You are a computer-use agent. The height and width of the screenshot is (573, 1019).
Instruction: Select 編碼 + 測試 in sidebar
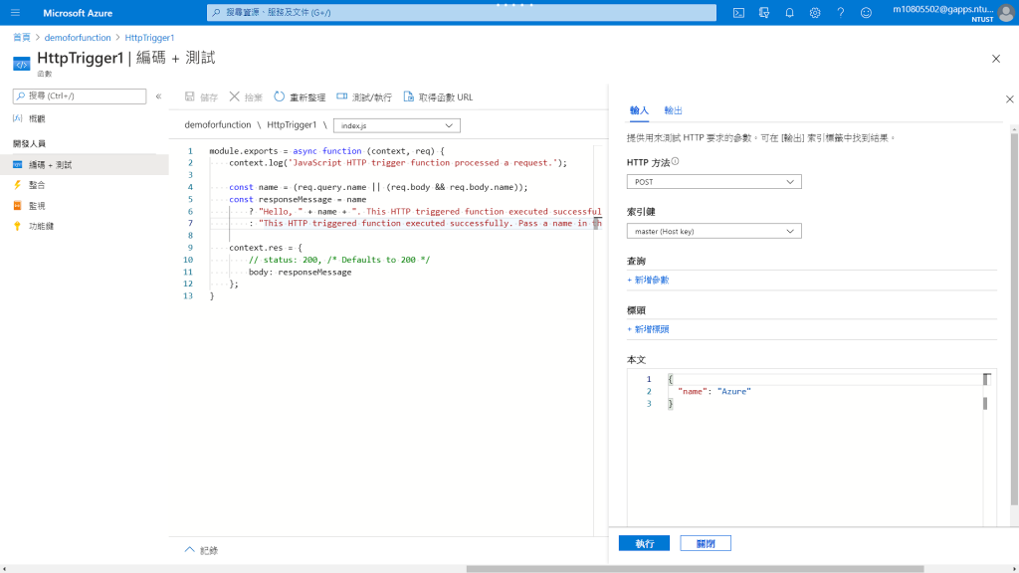tap(85, 165)
